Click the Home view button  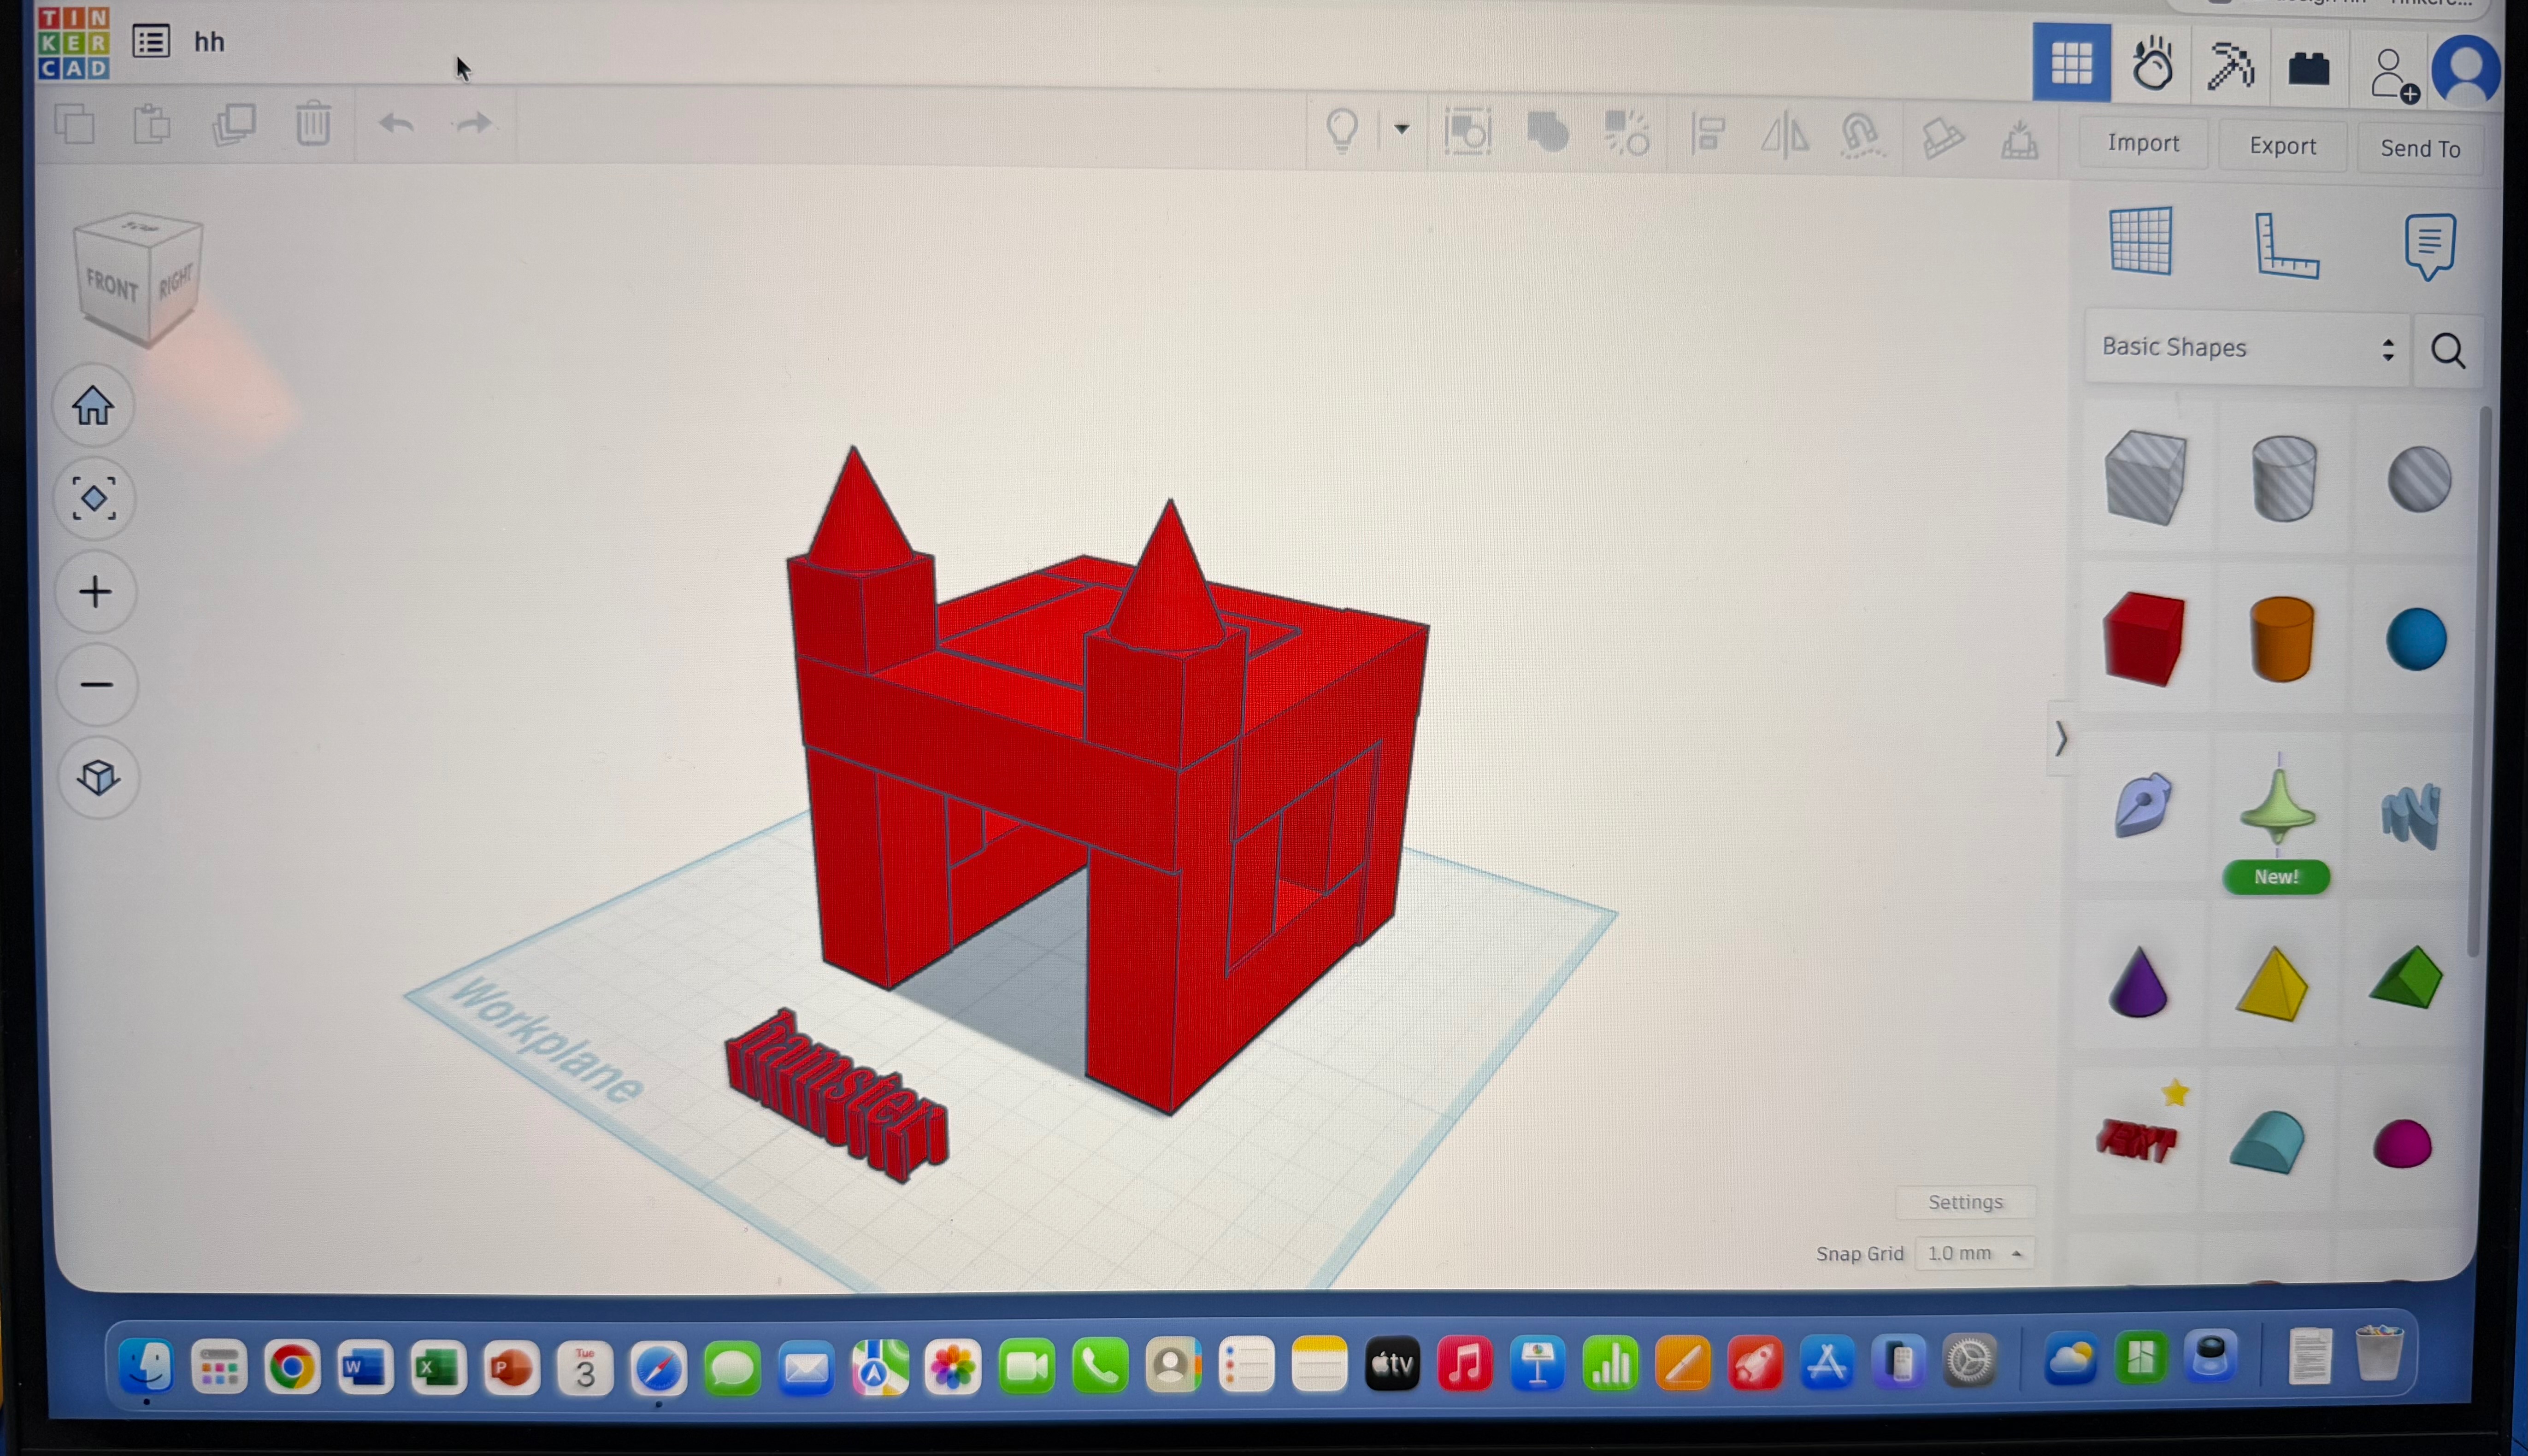tap(93, 406)
